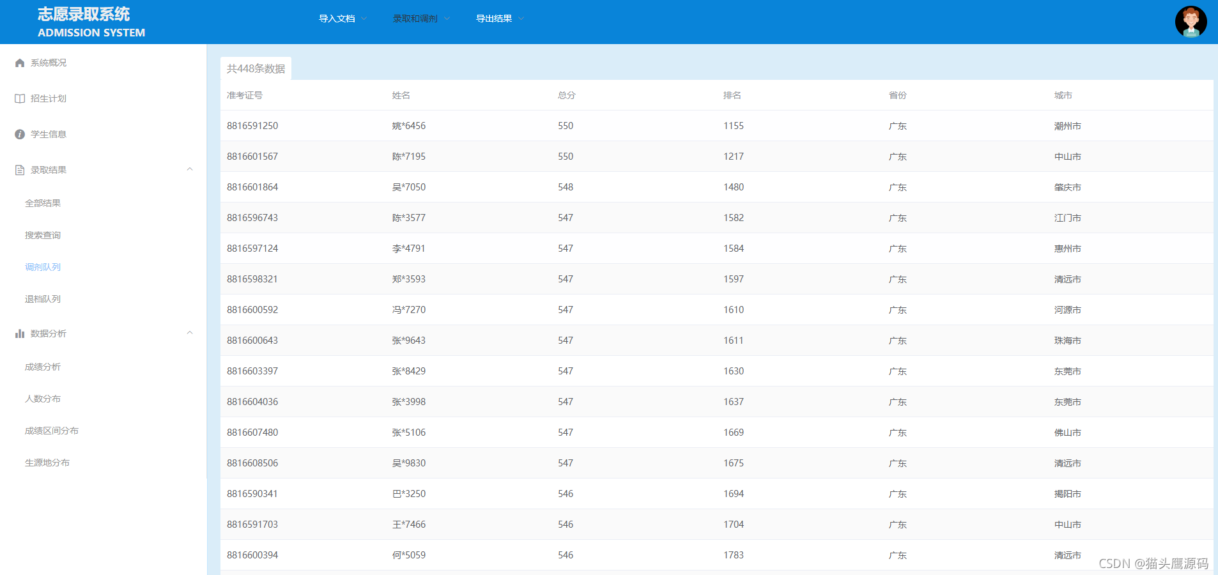Click the 共448条数据 label
The image size is (1218, 575).
pyautogui.click(x=256, y=68)
